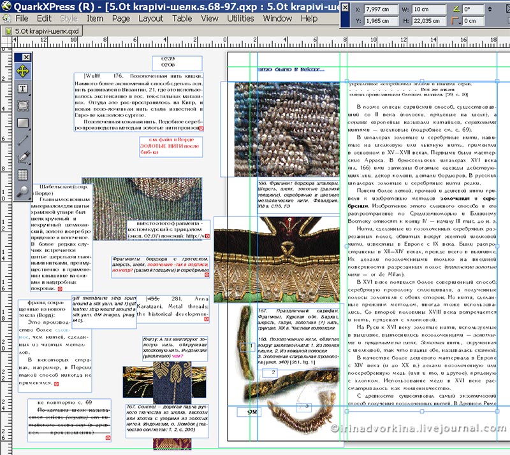510x455 pixels.
Task: Click the note "не повторяю с. 69"
Action: [65, 402]
